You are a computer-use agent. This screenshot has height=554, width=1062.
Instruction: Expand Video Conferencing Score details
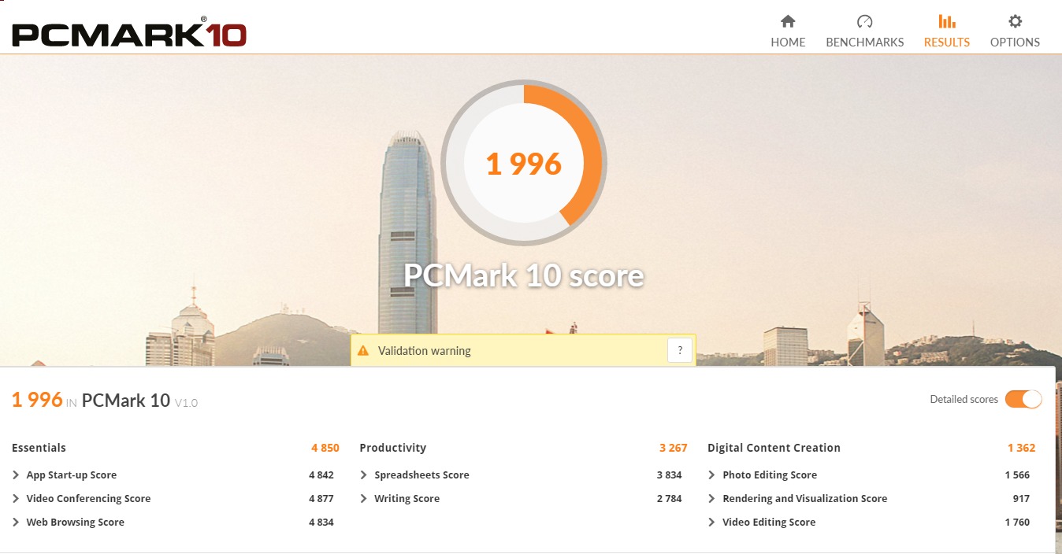(16, 498)
